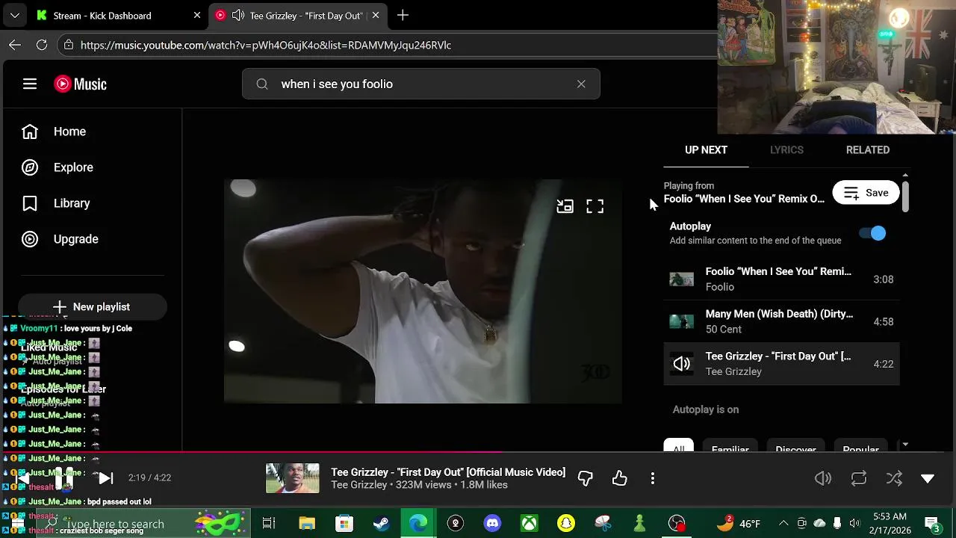956x538 pixels.
Task: Play Foolio When I See You Remix from queue
Action: pos(781,279)
